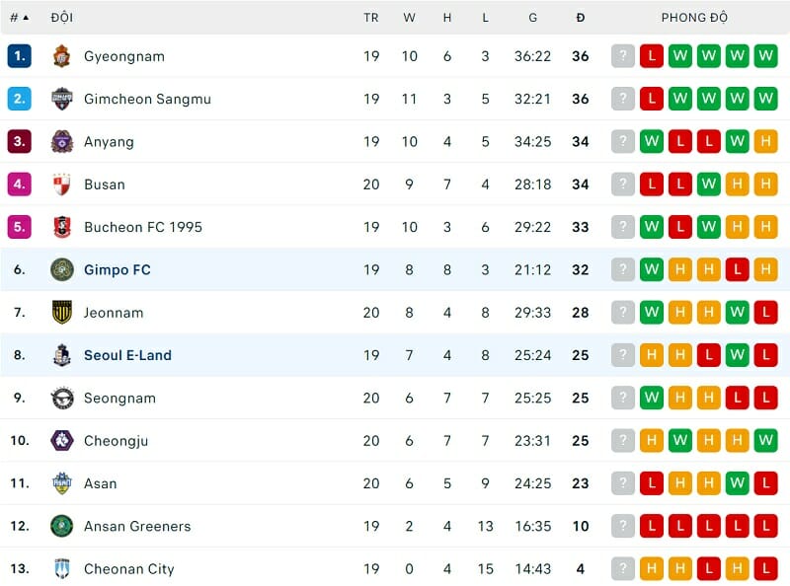Open the Seoul E-Land team link
The width and height of the screenshot is (790, 586).
point(127,355)
